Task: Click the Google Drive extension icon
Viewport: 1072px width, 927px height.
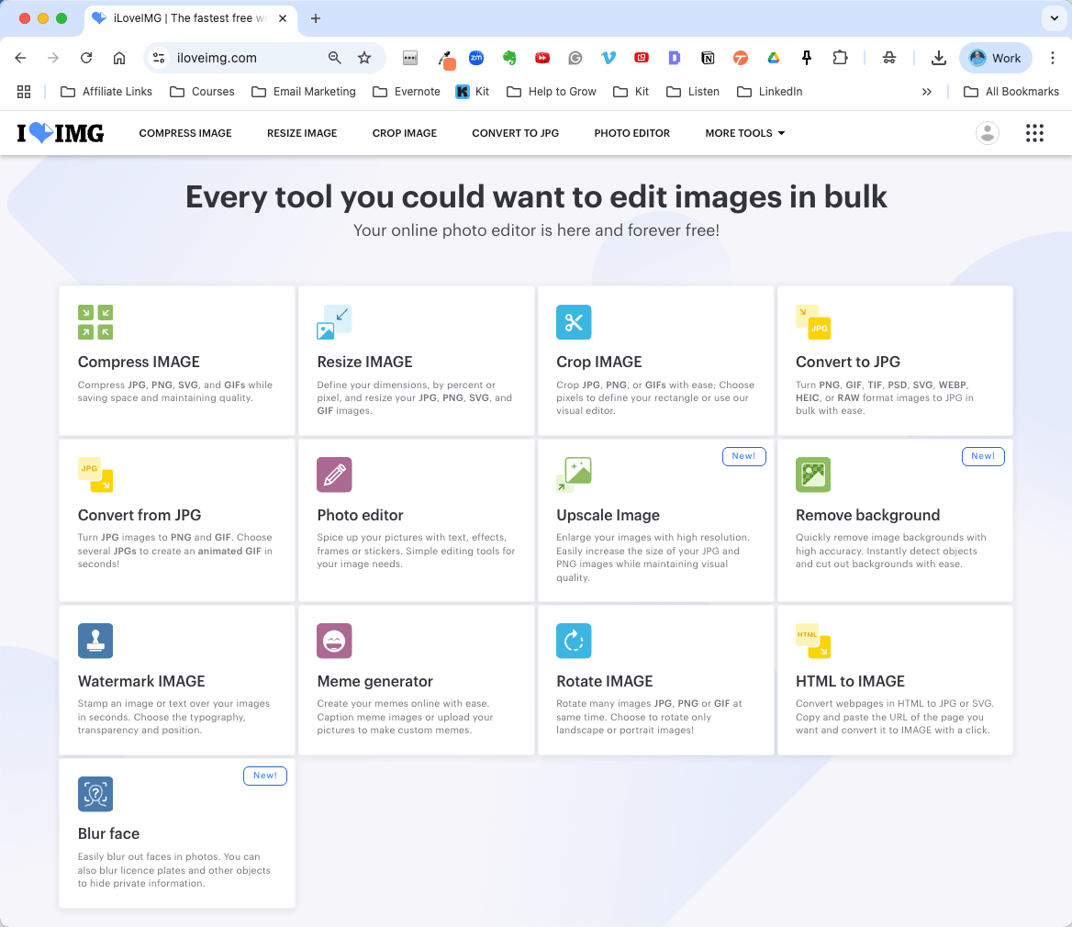Action: tap(773, 58)
